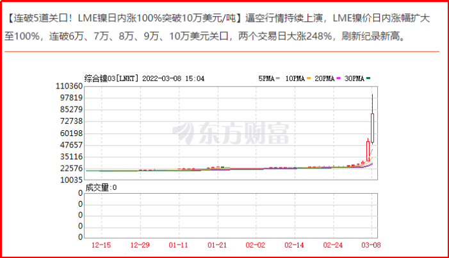449x258 pixels.
Task: Click the y-axis value 110360
Action: (69, 86)
